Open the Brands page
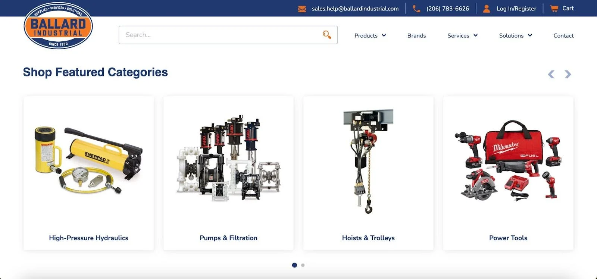Image resolution: width=597 pixels, height=279 pixels. (416, 35)
